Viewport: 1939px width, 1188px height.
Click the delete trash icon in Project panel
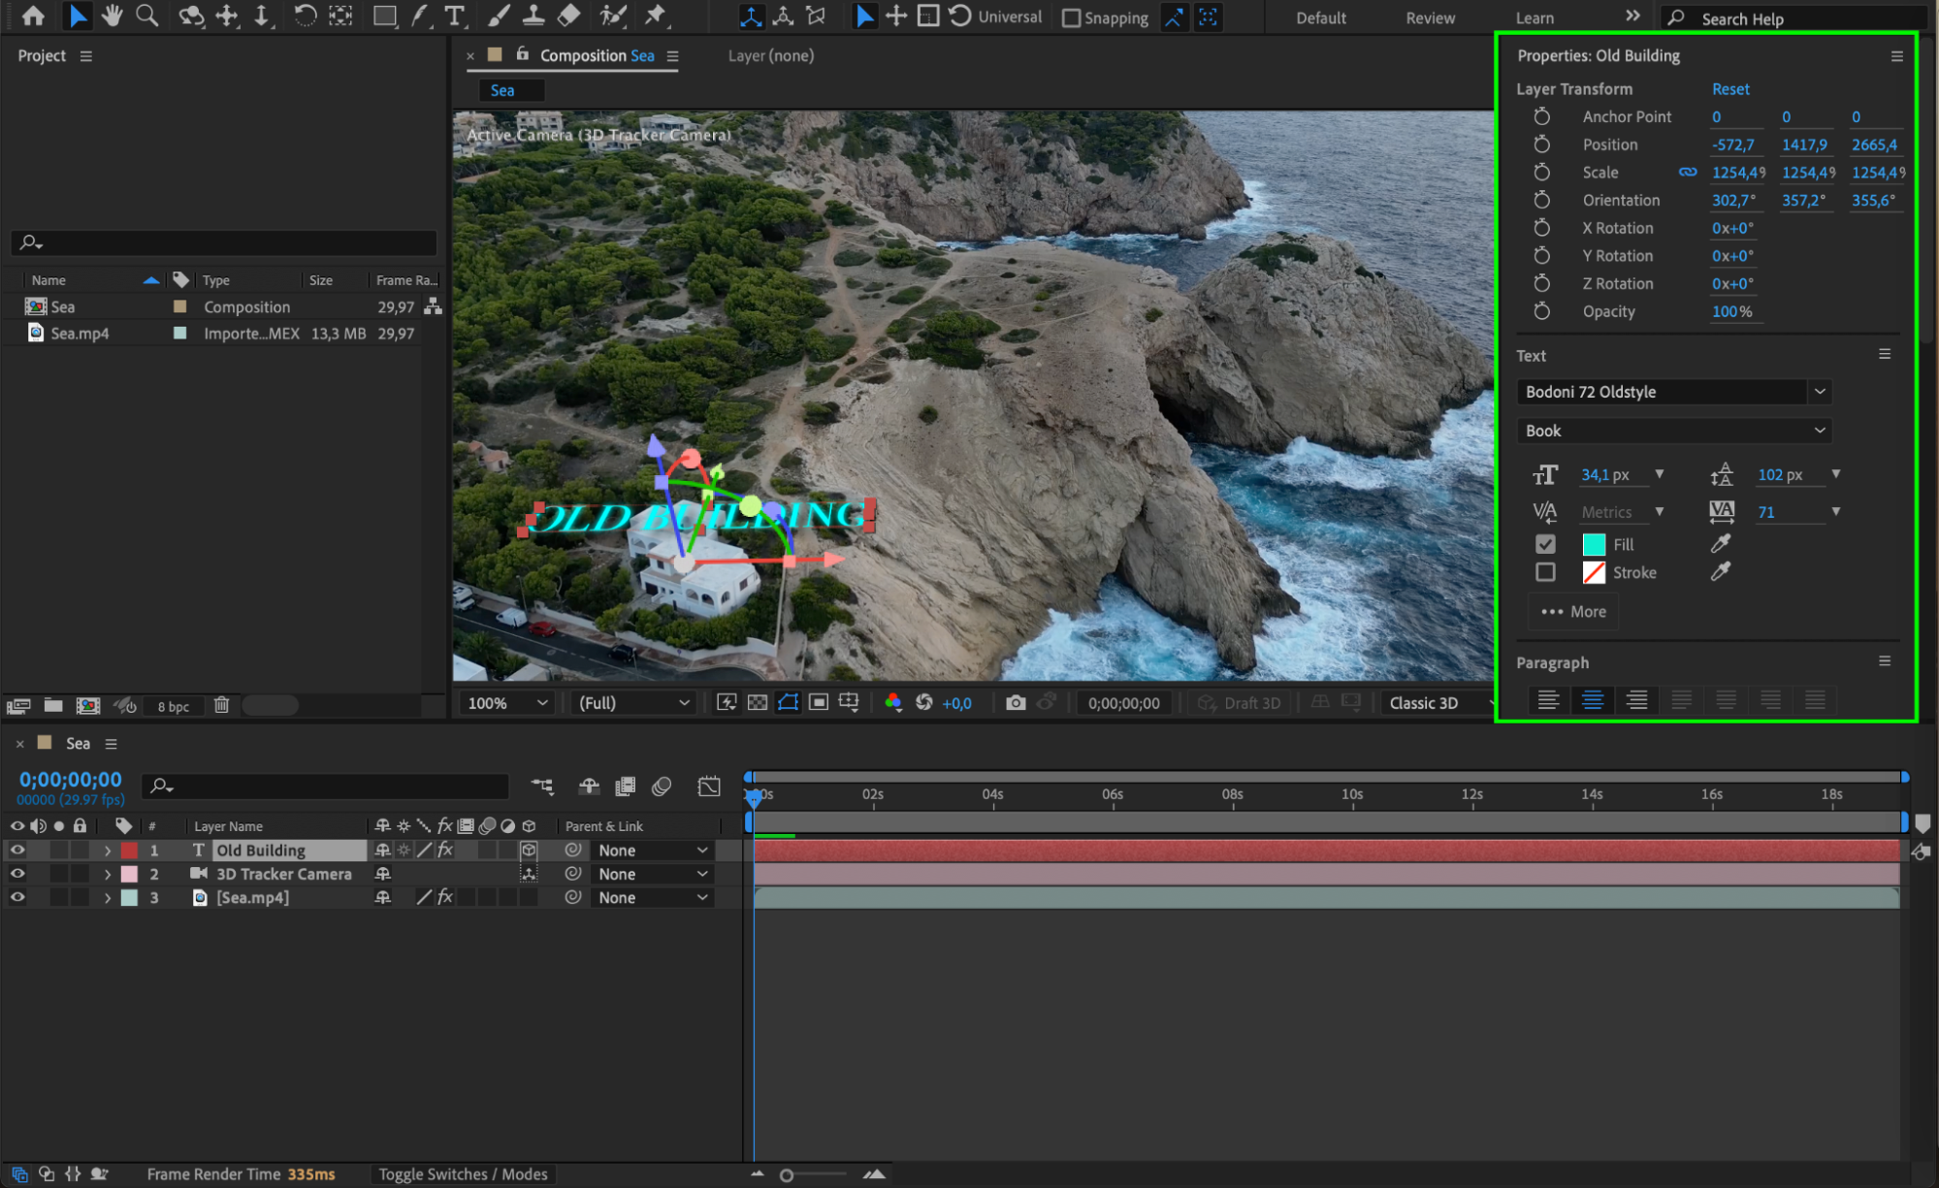tap(221, 705)
